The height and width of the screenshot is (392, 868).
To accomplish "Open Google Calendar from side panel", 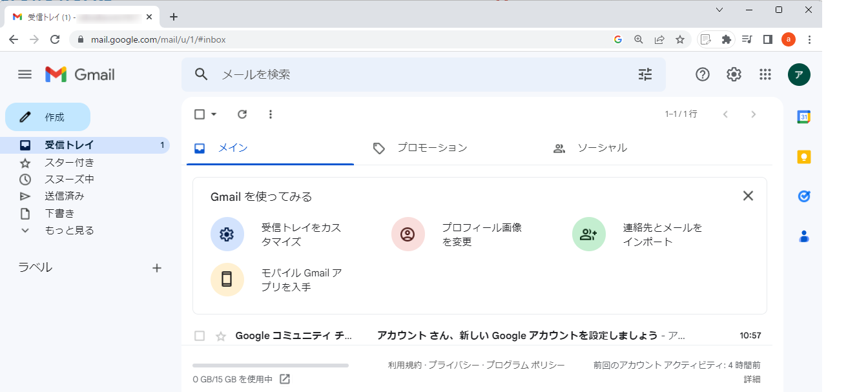I will click(804, 117).
